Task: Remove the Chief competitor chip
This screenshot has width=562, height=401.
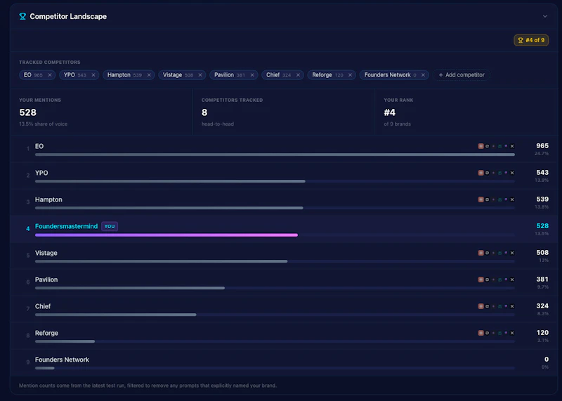Action: (298, 75)
